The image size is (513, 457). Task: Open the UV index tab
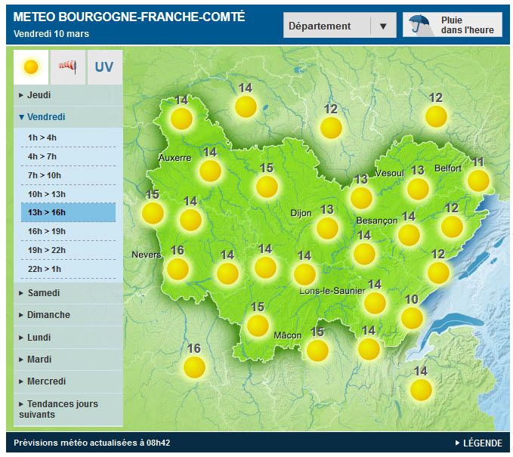point(104,66)
